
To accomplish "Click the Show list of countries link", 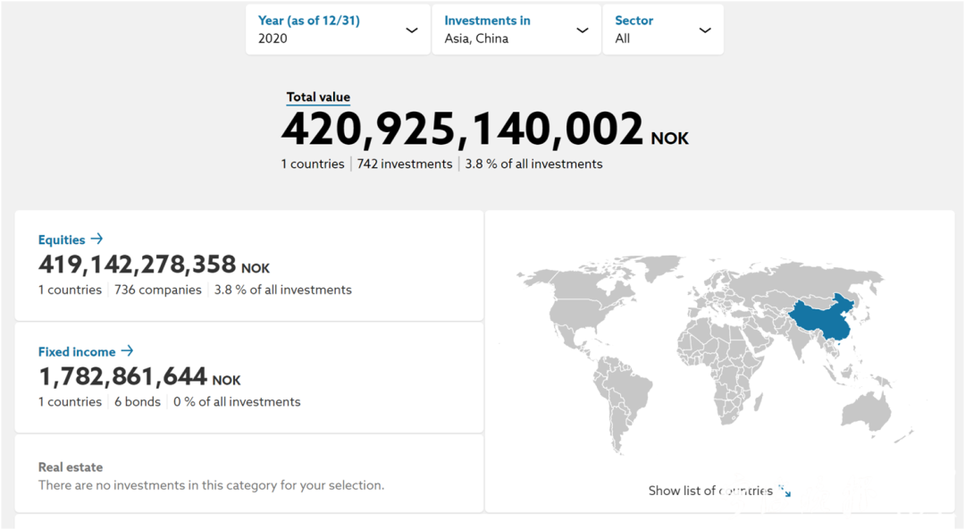I will pos(710,491).
